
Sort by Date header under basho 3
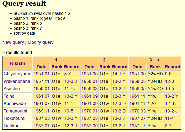[137, 67]
